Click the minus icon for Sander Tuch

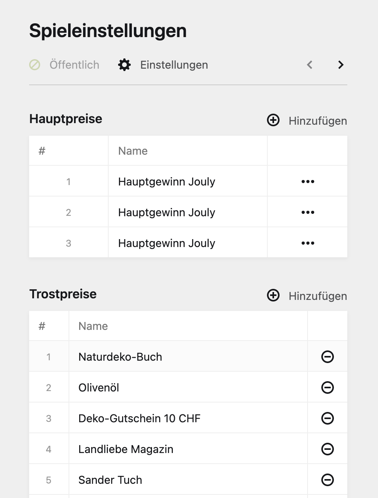coord(328,480)
